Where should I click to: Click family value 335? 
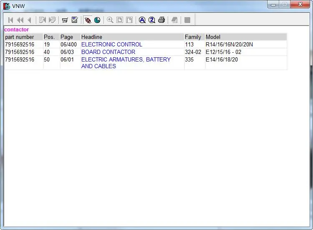(x=189, y=60)
